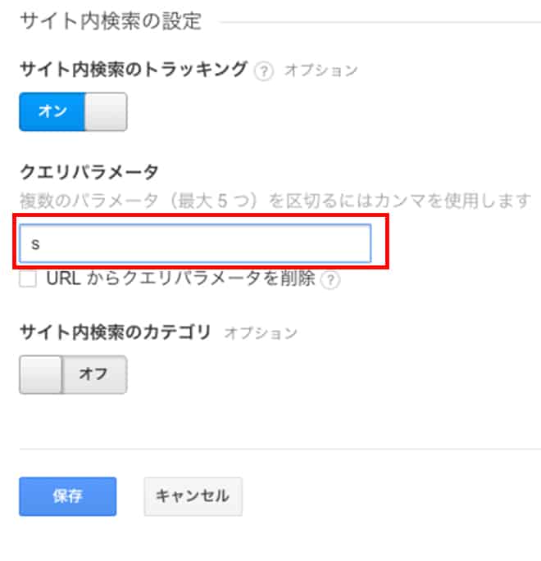Focus the クエリパラメータ text field

195,243
